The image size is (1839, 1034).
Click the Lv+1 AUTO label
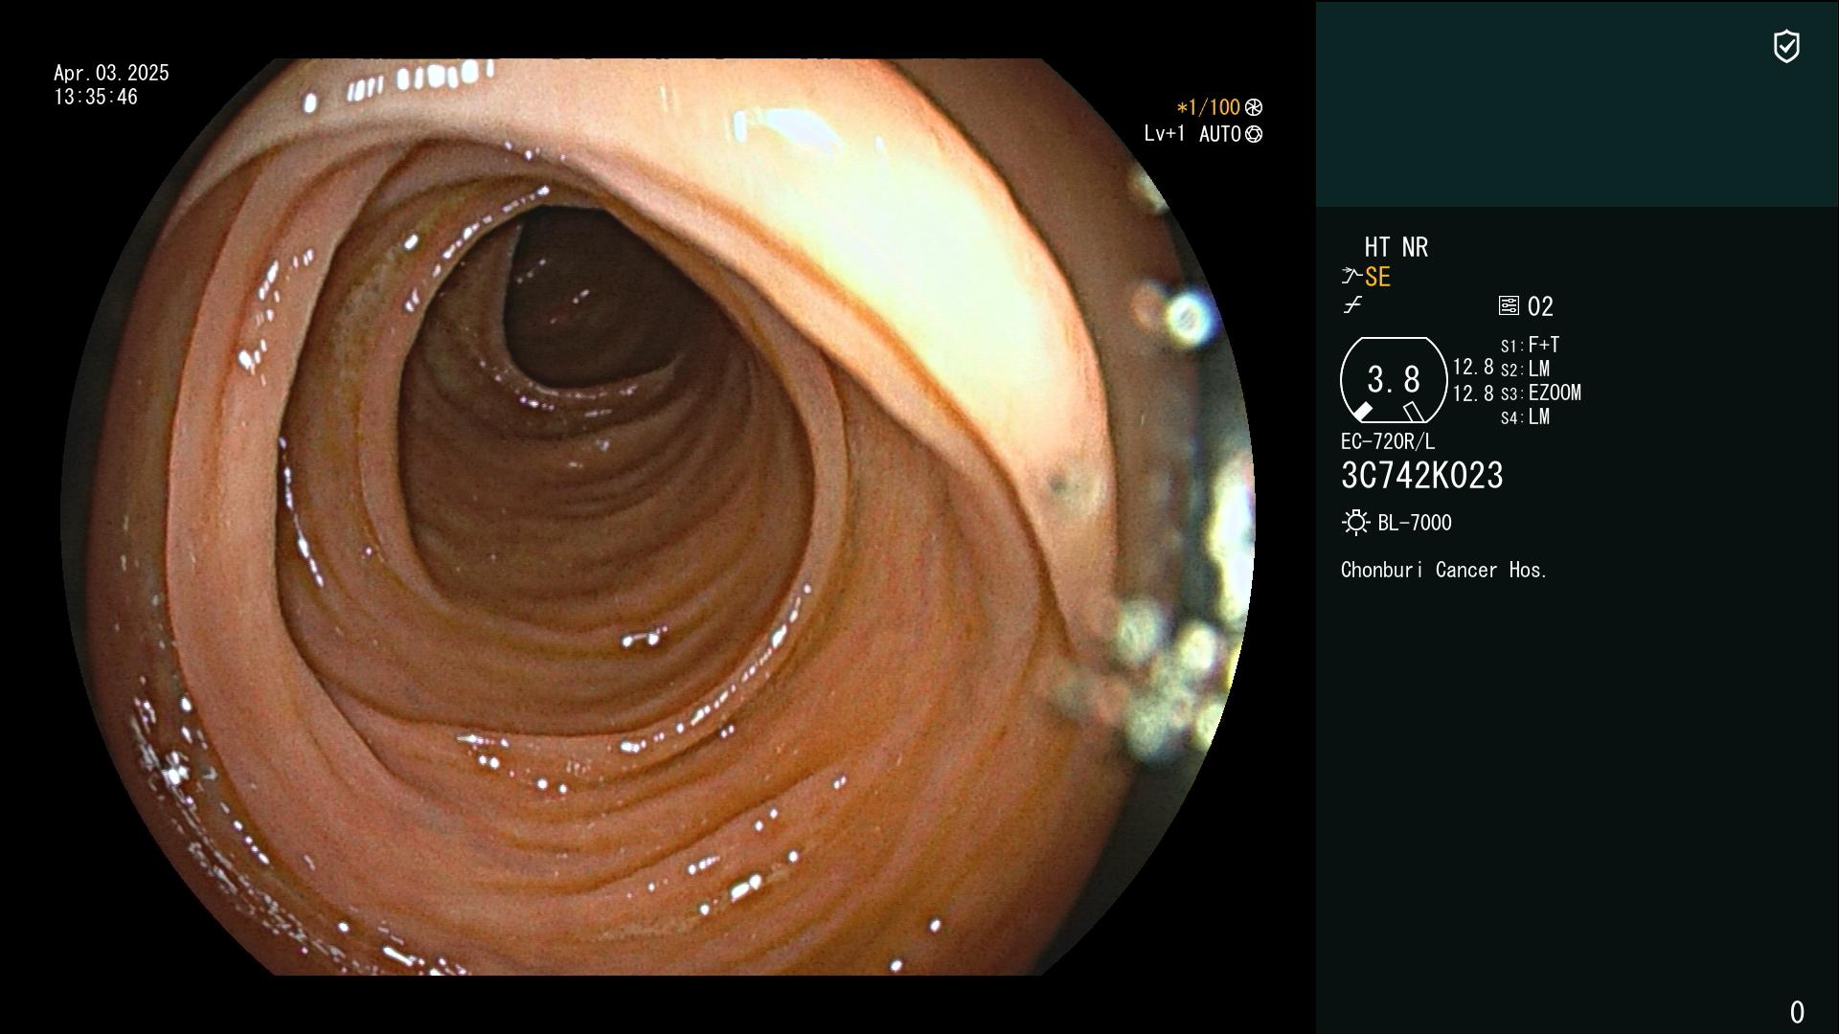1192,134
